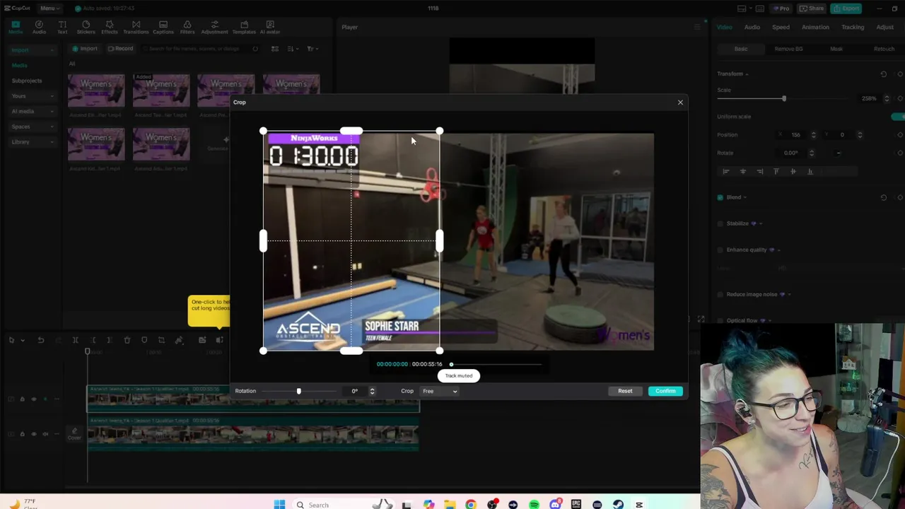Viewport: 905px width, 509px height.
Task: Click the split clip icon in timeline toolbar
Action: [x=75, y=340]
